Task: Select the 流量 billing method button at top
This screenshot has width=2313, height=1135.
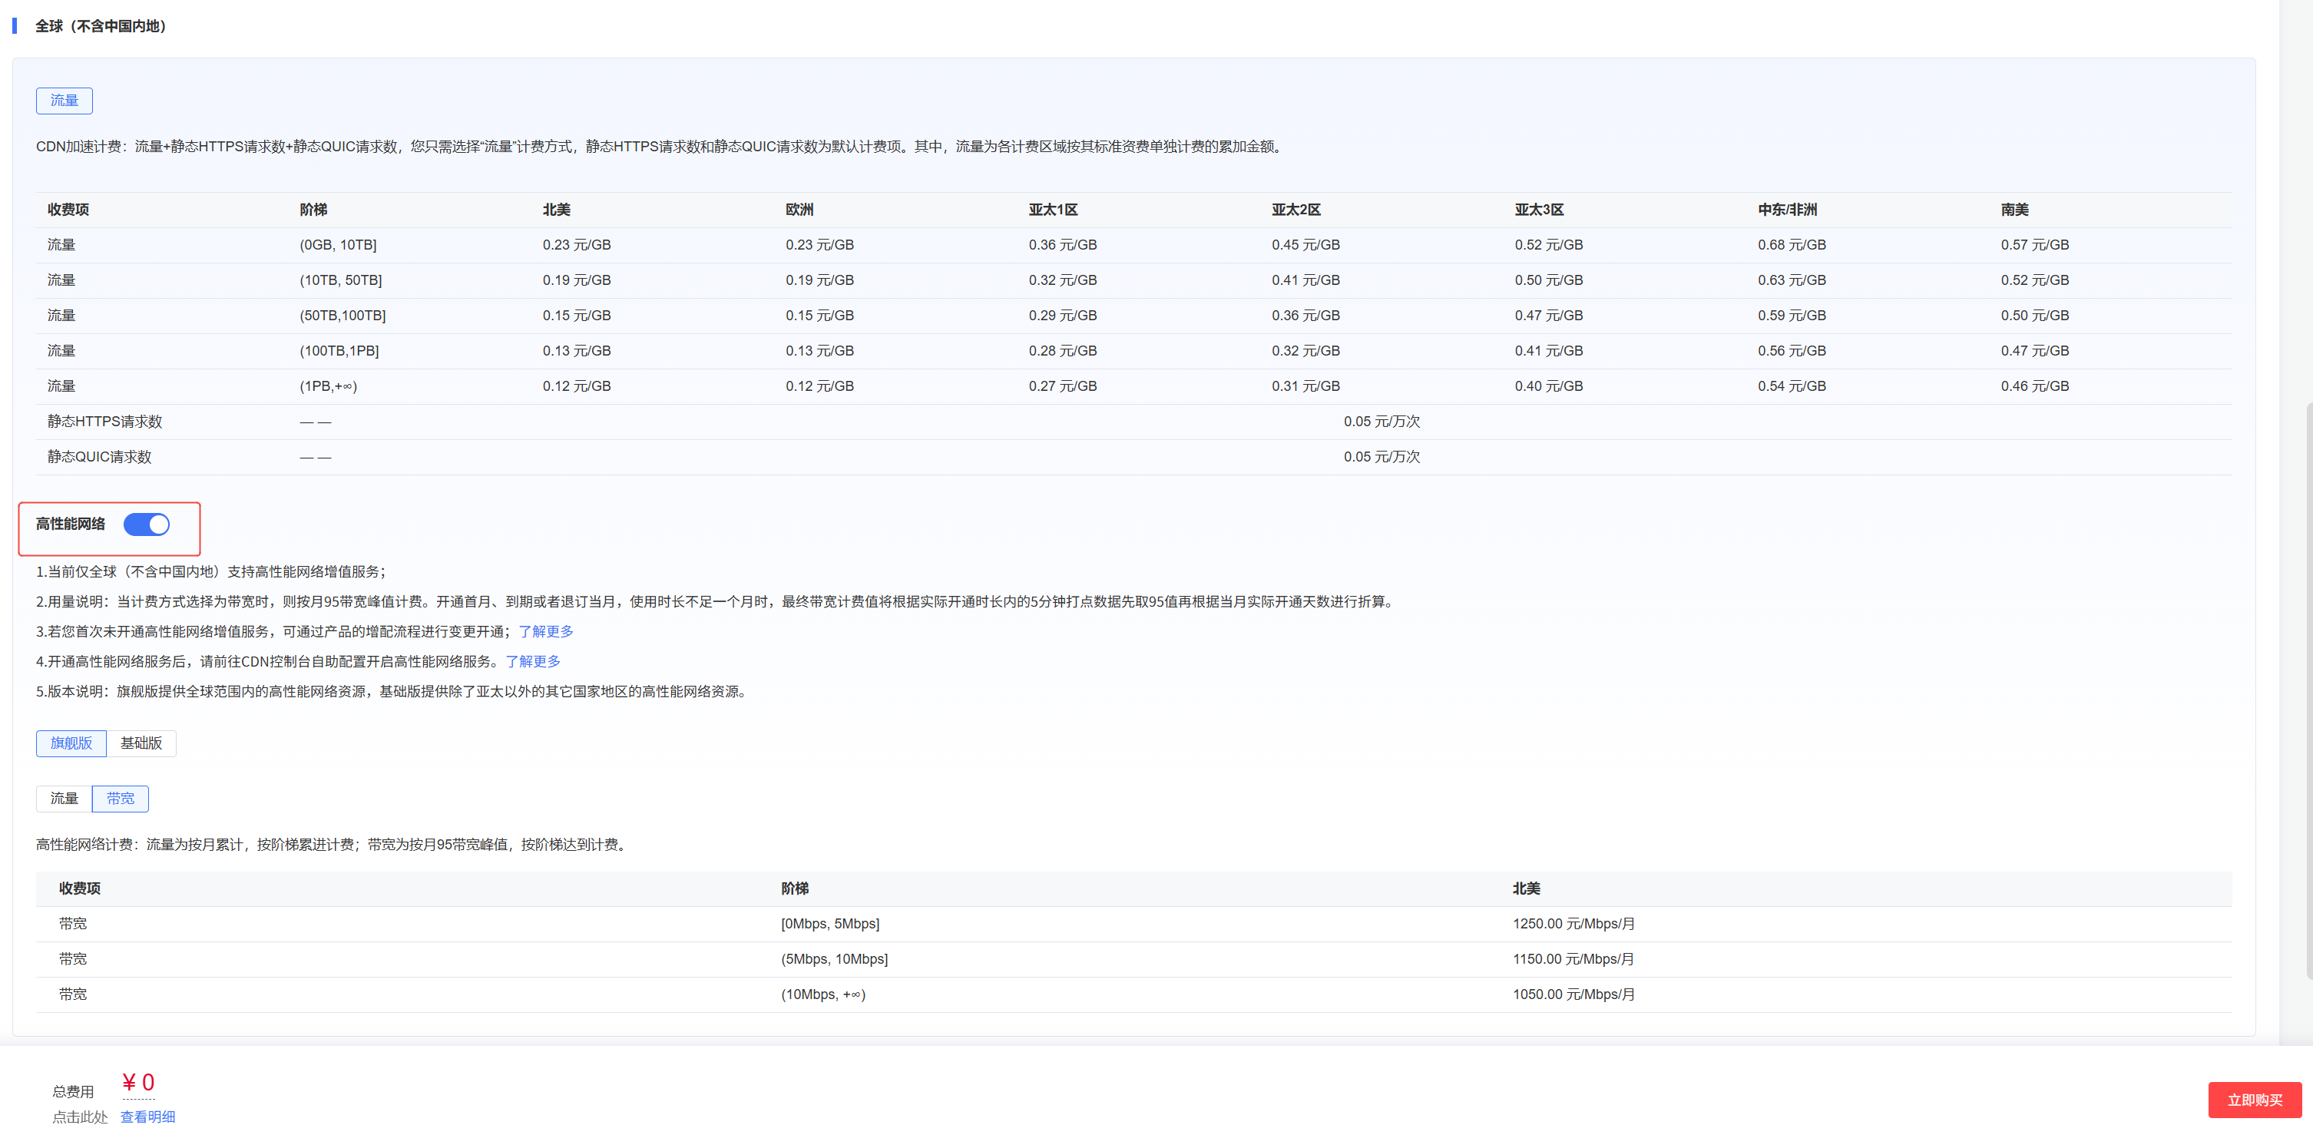Action: click(64, 101)
